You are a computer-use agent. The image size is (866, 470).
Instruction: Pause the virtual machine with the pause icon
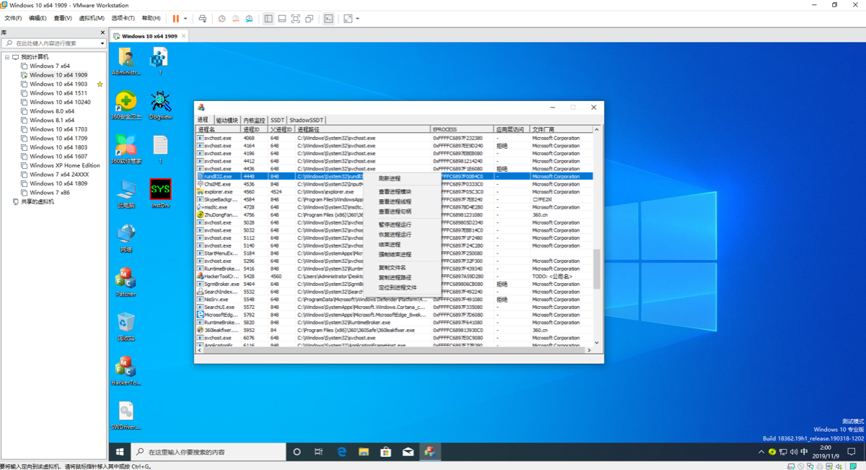click(175, 19)
